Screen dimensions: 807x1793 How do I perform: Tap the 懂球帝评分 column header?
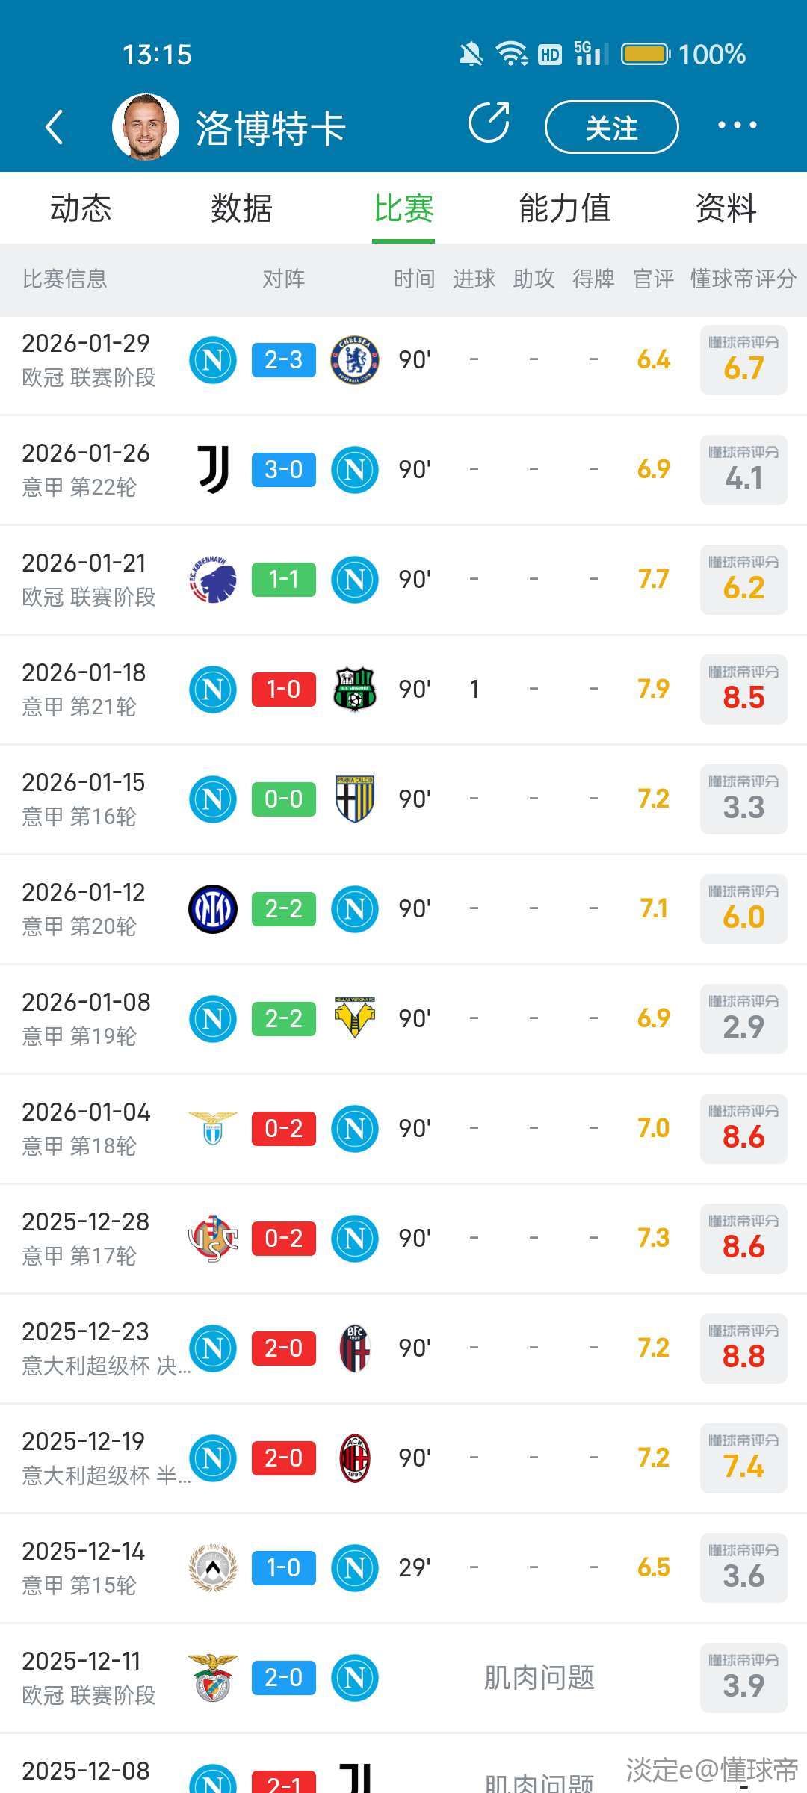tap(743, 279)
